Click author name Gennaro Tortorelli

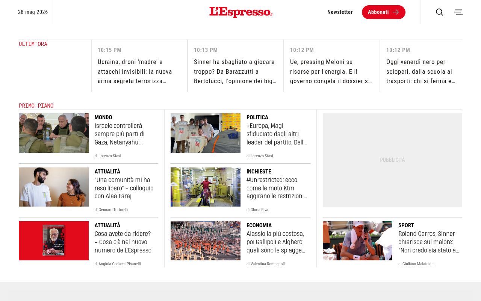pyautogui.click(x=113, y=210)
